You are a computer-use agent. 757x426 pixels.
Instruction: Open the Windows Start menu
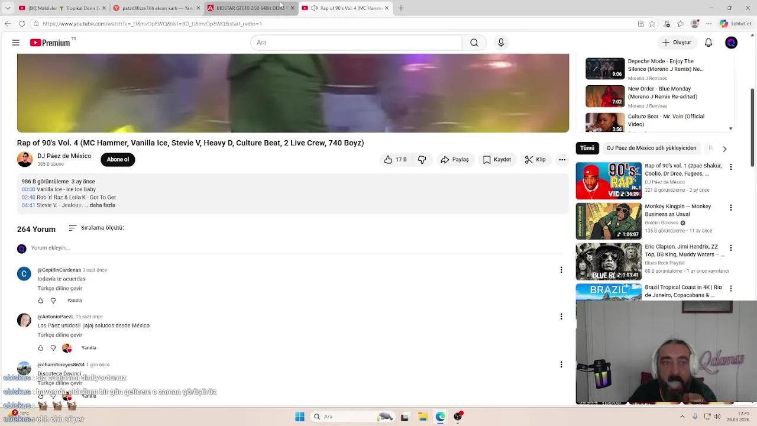click(x=300, y=417)
